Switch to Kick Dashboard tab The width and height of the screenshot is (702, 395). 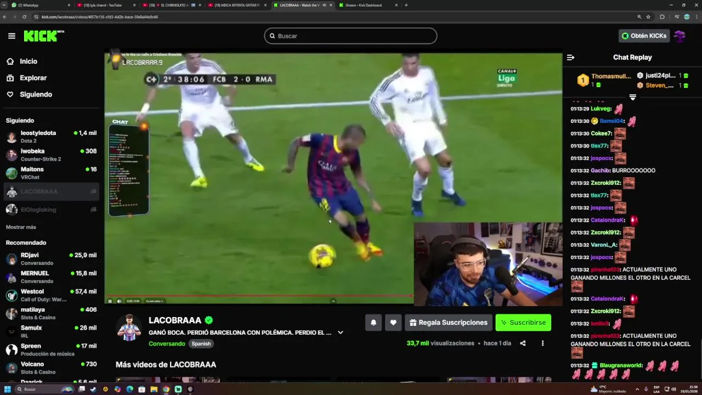(369, 5)
